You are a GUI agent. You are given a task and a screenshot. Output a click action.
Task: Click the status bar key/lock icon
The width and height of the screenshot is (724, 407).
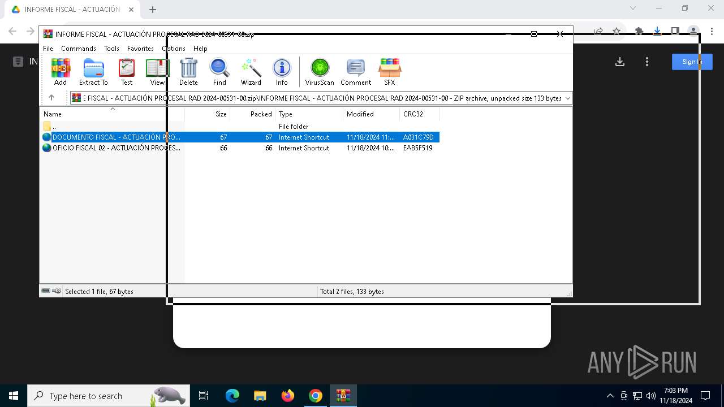[x=57, y=291]
